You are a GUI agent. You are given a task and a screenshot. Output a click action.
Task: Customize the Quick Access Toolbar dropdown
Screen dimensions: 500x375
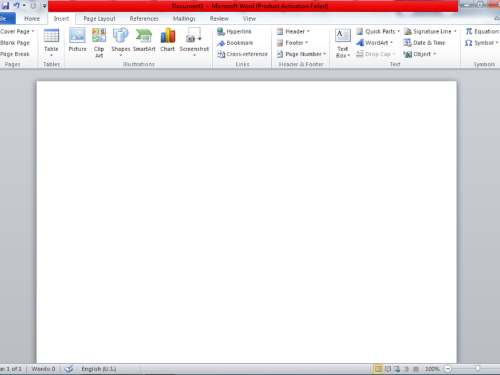click(44, 6)
